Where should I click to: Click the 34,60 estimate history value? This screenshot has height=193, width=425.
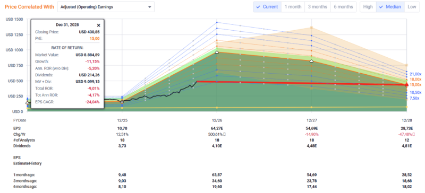217,181
